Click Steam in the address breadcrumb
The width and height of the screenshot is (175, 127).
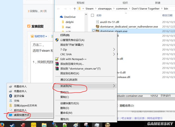(89, 8)
